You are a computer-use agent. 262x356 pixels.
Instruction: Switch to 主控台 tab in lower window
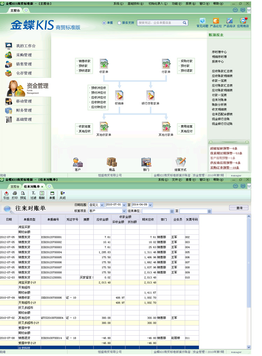click(x=15, y=186)
